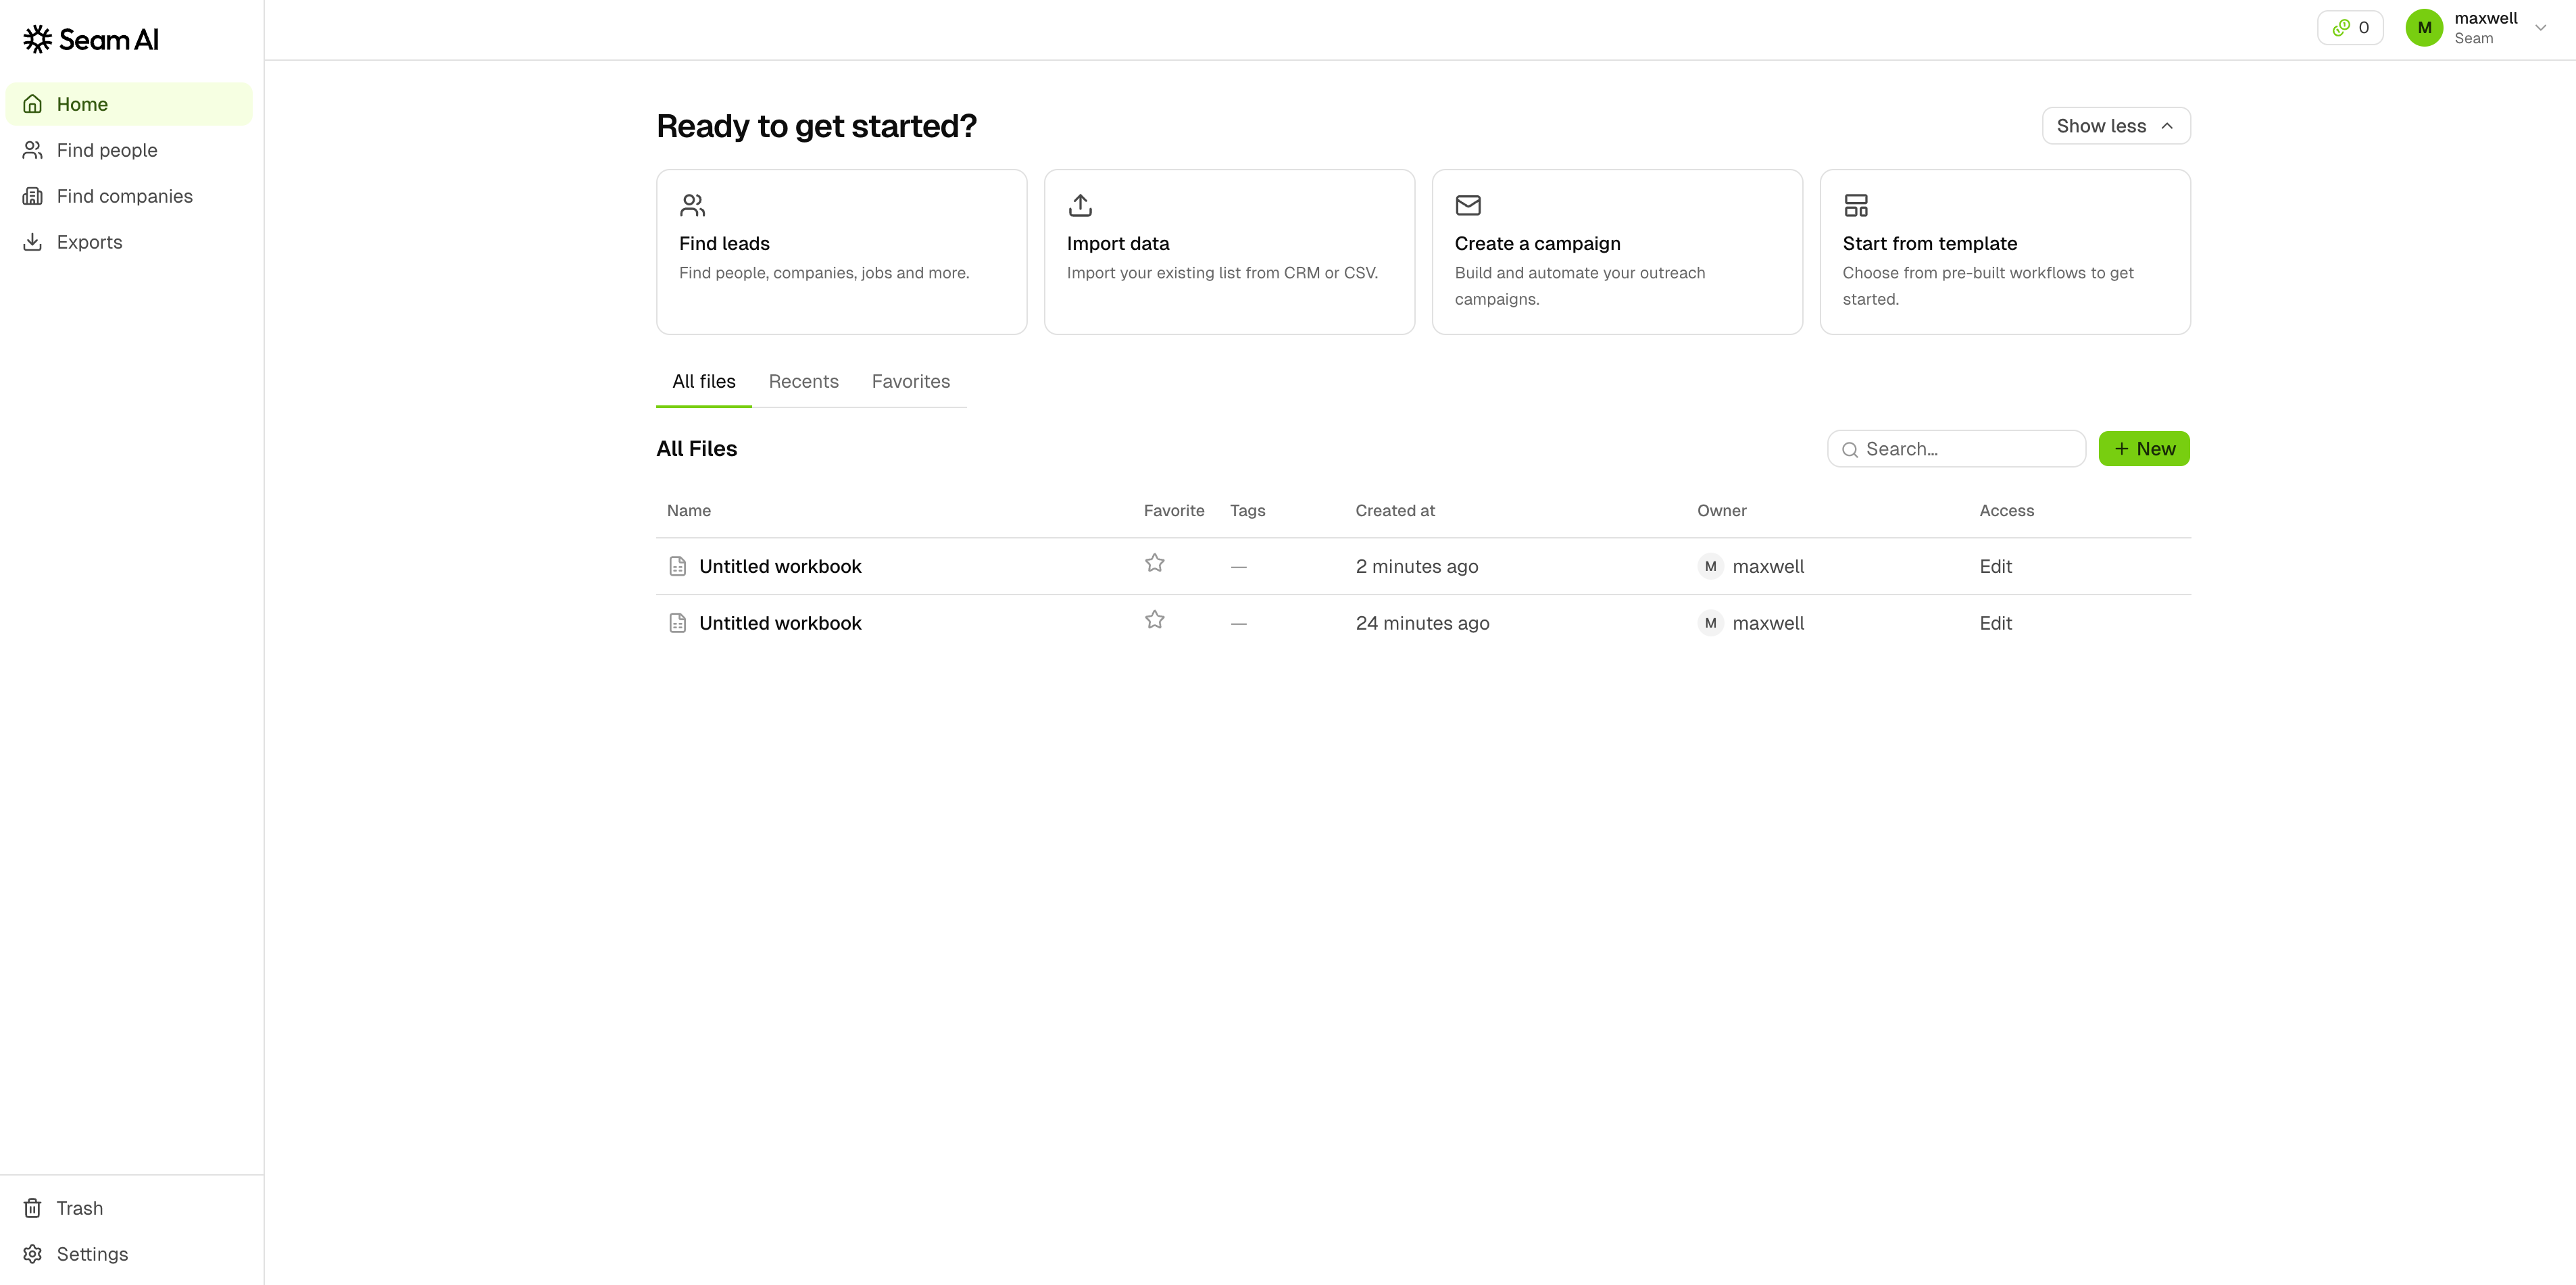
Task: Collapse section with Show less
Action: 2115,126
